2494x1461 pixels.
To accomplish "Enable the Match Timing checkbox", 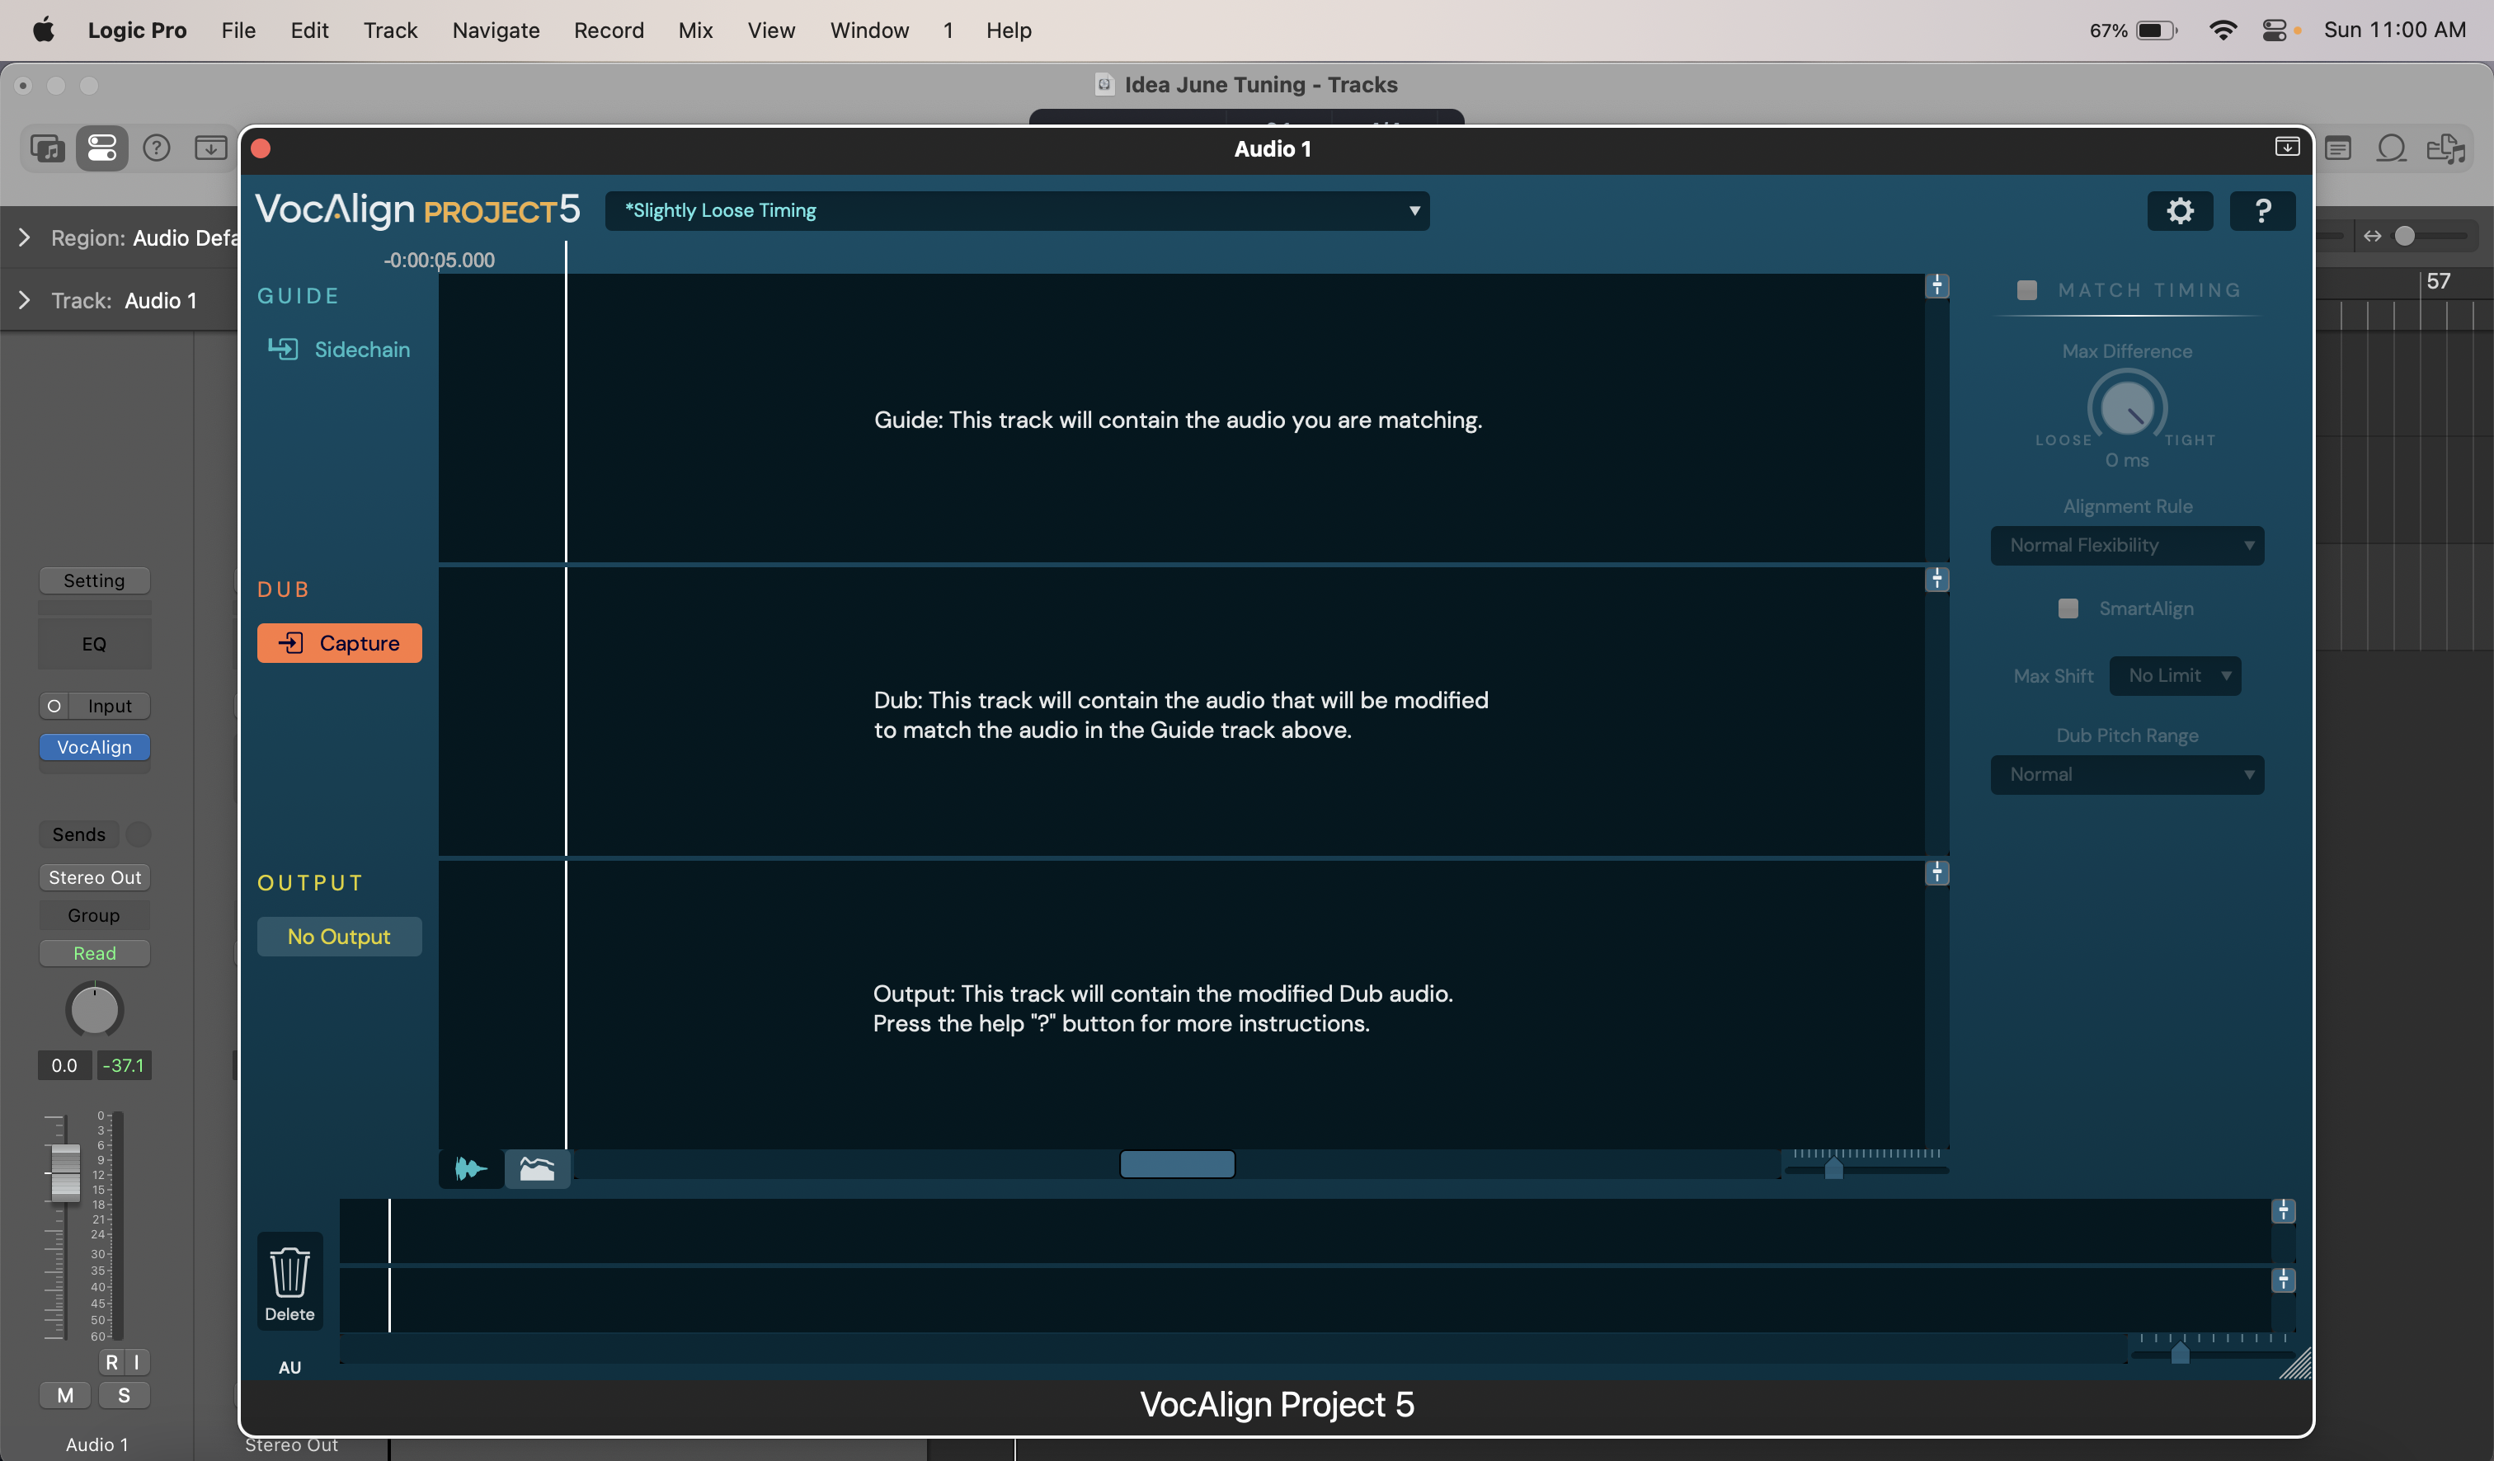I will click(2026, 290).
